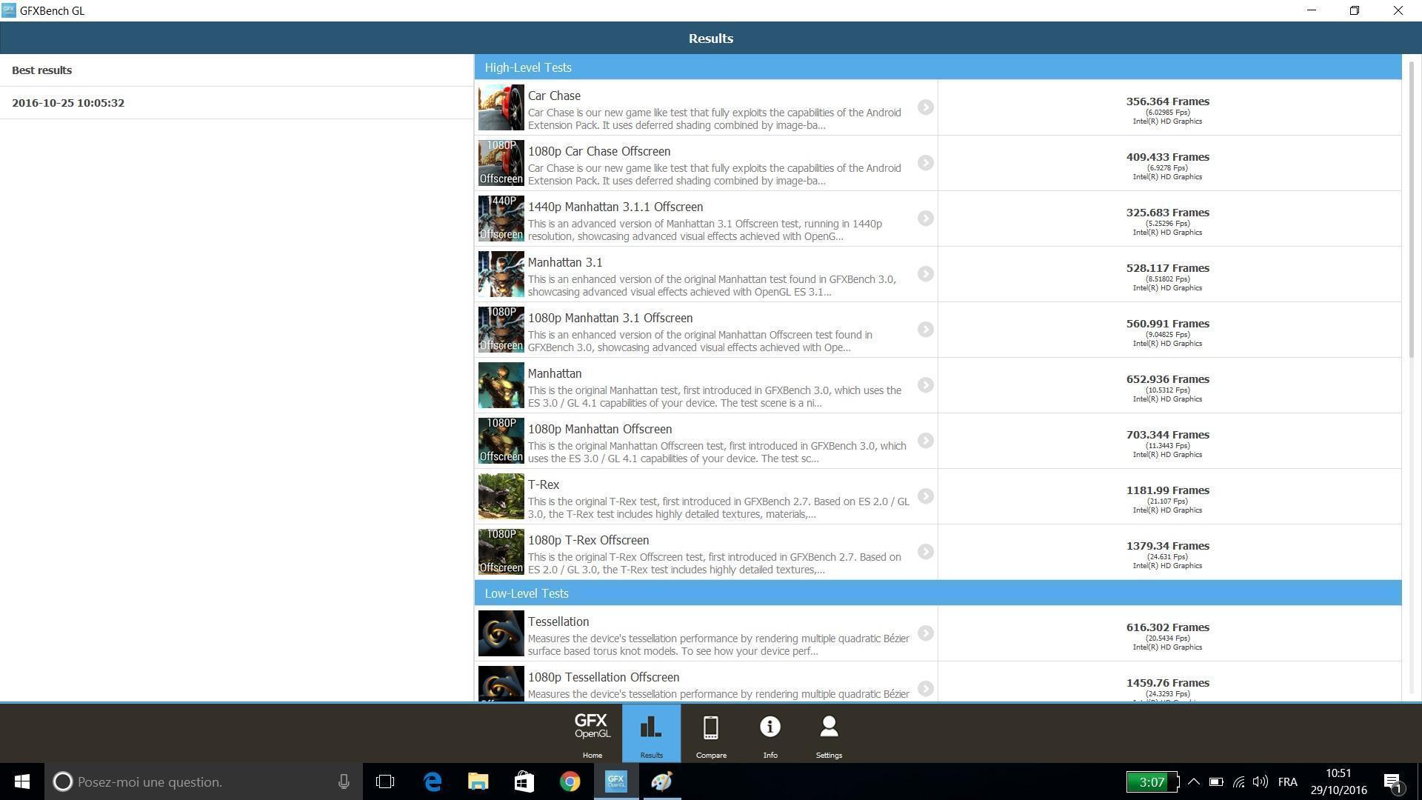Open the Home tab with GFX OpenGL logo
1422x800 pixels.
592,733
